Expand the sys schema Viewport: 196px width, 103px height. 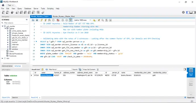2,58
